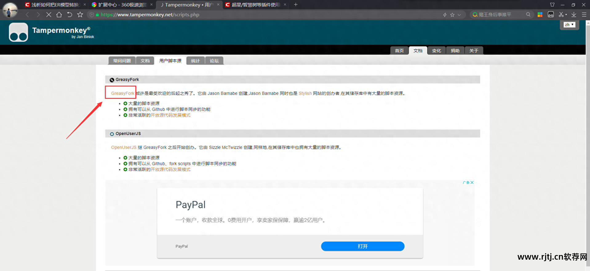Bookmark this page with the address bar star
The height and width of the screenshot is (271, 590).
(x=452, y=15)
